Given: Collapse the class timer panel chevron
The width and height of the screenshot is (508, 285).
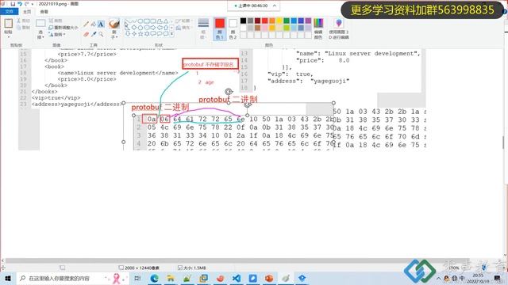Looking at the screenshot, I should pyautogui.click(x=275, y=6).
